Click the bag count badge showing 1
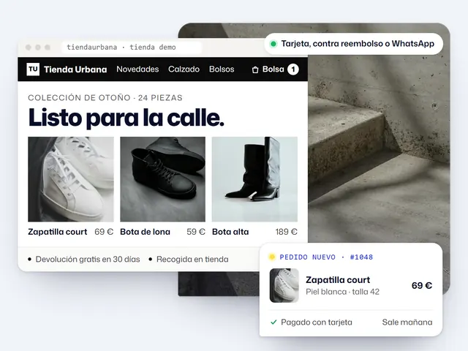The height and width of the screenshot is (351, 468). coord(293,69)
